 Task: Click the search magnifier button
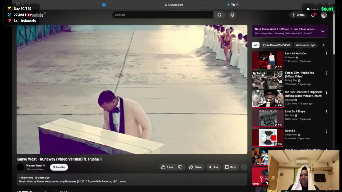tap(219, 15)
